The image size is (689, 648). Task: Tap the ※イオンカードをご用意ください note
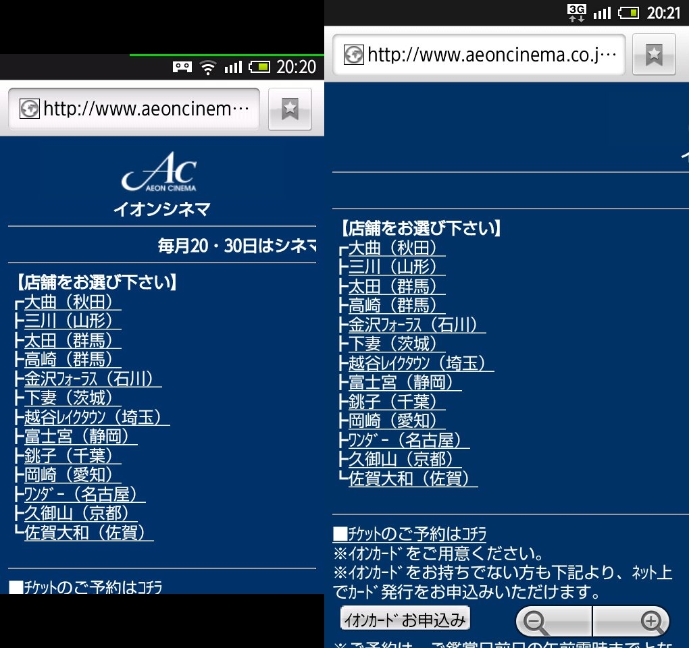pos(438,553)
